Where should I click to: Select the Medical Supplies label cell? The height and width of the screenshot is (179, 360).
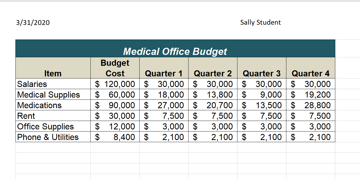click(x=49, y=95)
